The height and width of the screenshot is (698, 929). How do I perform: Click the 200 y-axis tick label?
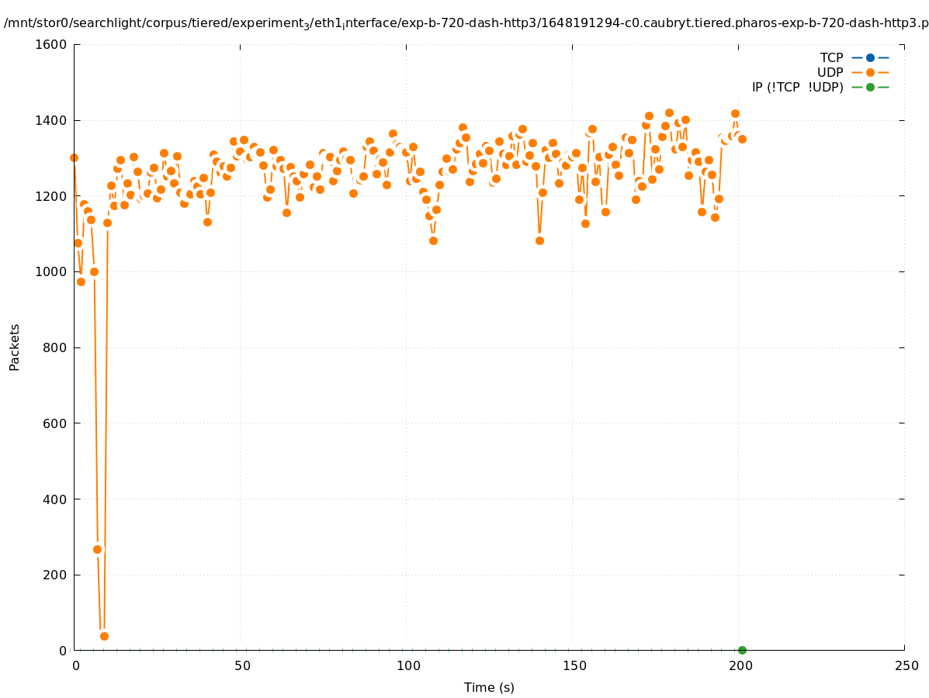pos(56,575)
